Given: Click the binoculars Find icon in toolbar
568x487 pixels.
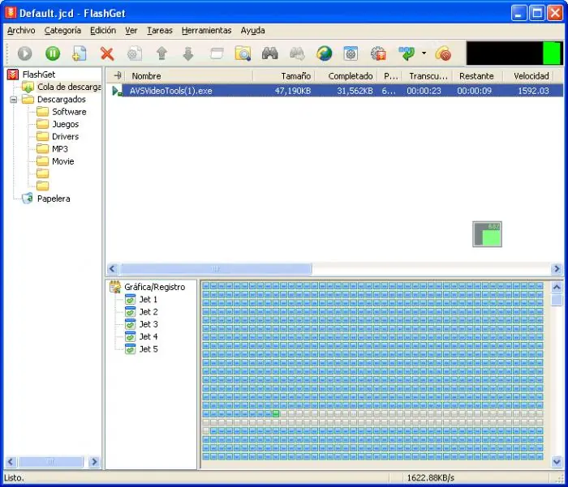Looking at the screenshot, I should (x=270, y=53).
